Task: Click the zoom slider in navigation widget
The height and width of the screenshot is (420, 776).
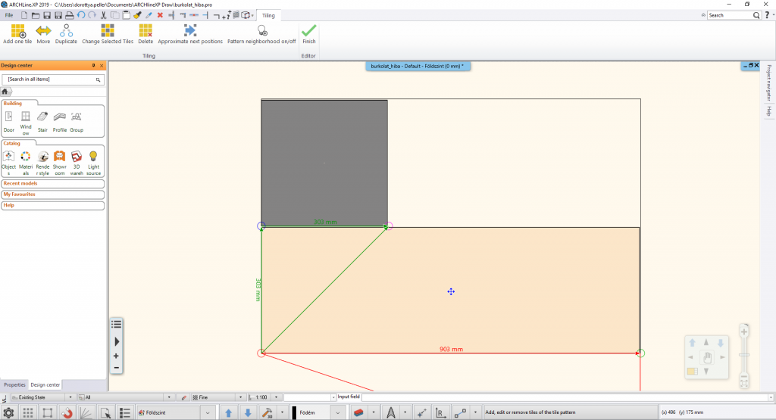Action: click(x=744, y=356)
